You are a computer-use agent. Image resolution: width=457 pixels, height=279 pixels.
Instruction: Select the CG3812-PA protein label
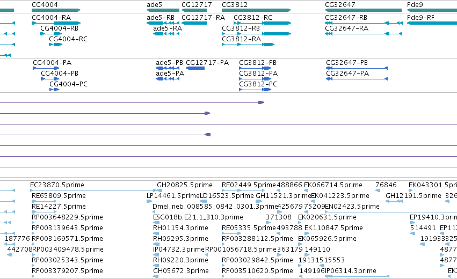pyautogui.click(x=258, y=74)
